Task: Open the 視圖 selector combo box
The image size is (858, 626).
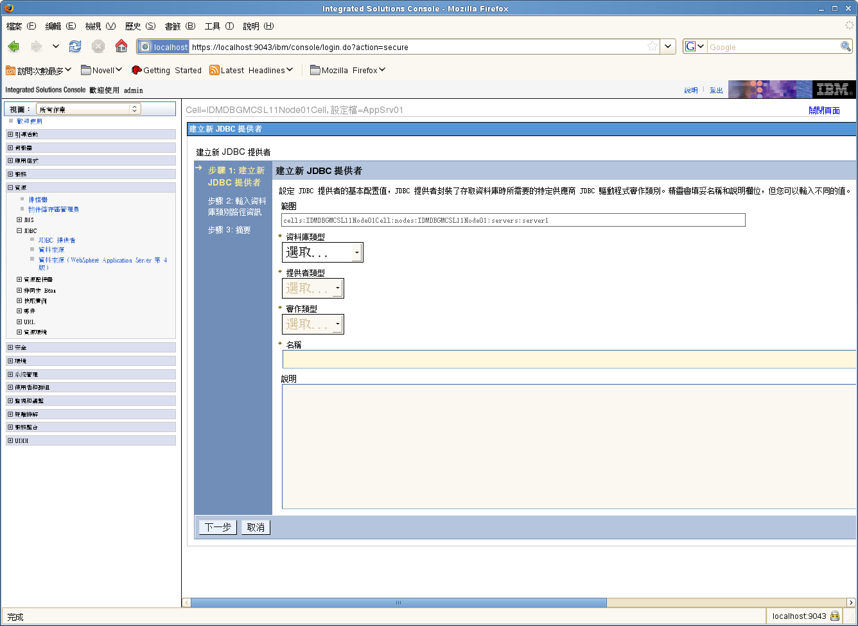Action: [x=88, y=109]
